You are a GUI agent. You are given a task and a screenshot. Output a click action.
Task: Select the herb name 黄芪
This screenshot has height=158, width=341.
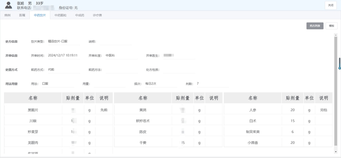[143, 110]
